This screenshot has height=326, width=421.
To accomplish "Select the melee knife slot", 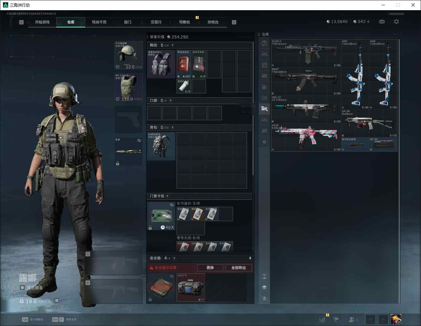I will coord(128,151).
